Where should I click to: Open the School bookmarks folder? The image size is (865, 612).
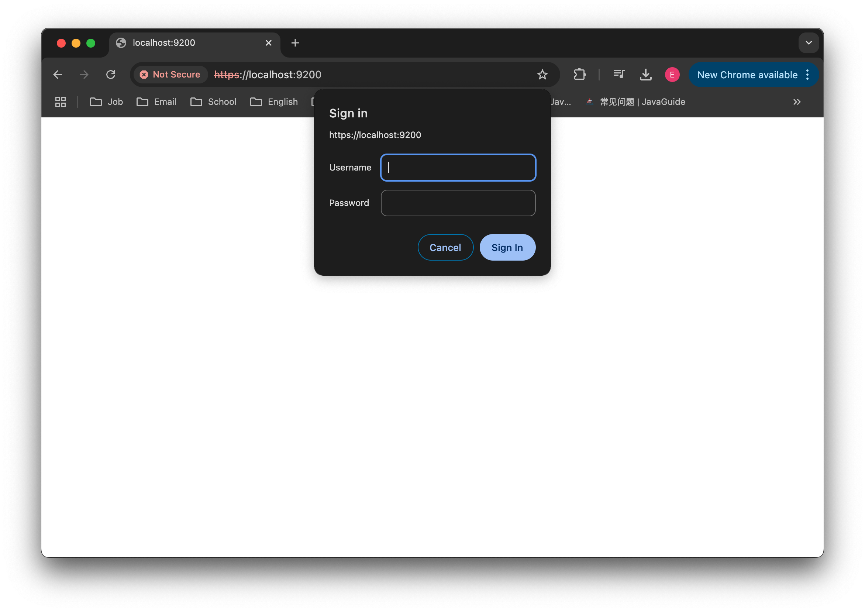point(214,102)
